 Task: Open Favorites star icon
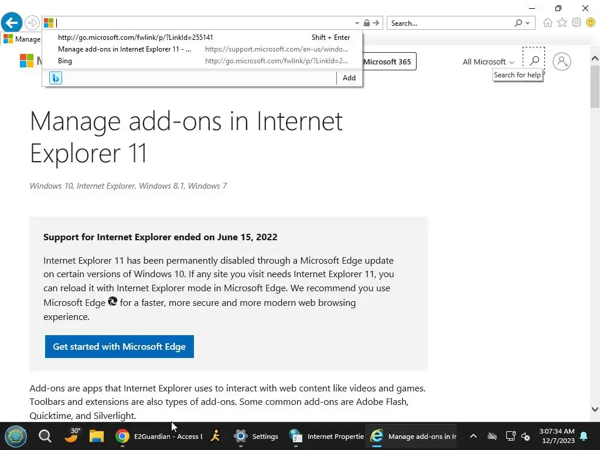click(x=562, y=23)
